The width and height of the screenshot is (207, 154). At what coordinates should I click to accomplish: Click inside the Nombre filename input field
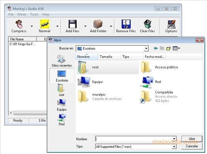(x=134, y=139)
